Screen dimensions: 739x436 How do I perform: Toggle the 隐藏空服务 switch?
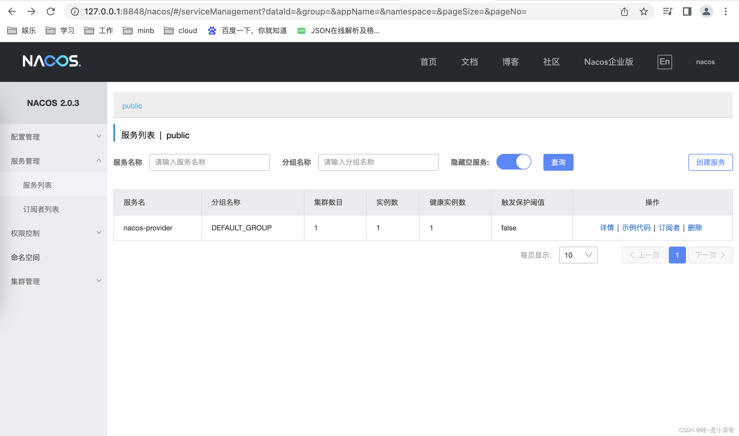514,162
